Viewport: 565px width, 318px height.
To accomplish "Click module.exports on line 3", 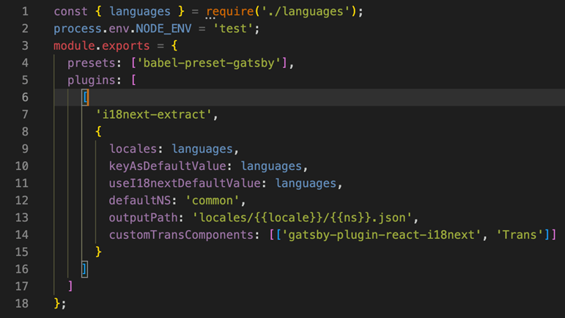I will coord(102,45).
